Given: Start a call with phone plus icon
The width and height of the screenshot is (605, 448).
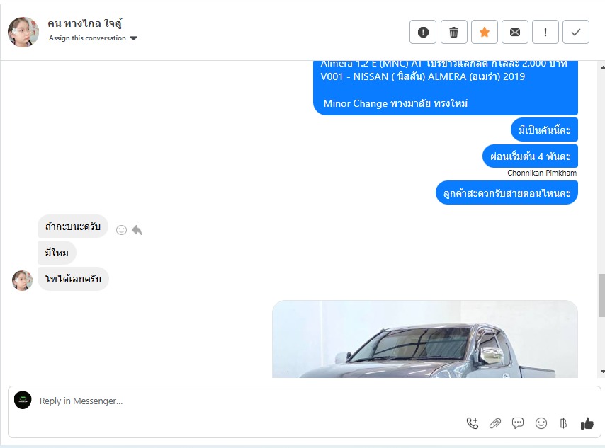Looking at the screenshot, I should click(x=473, y=423).
